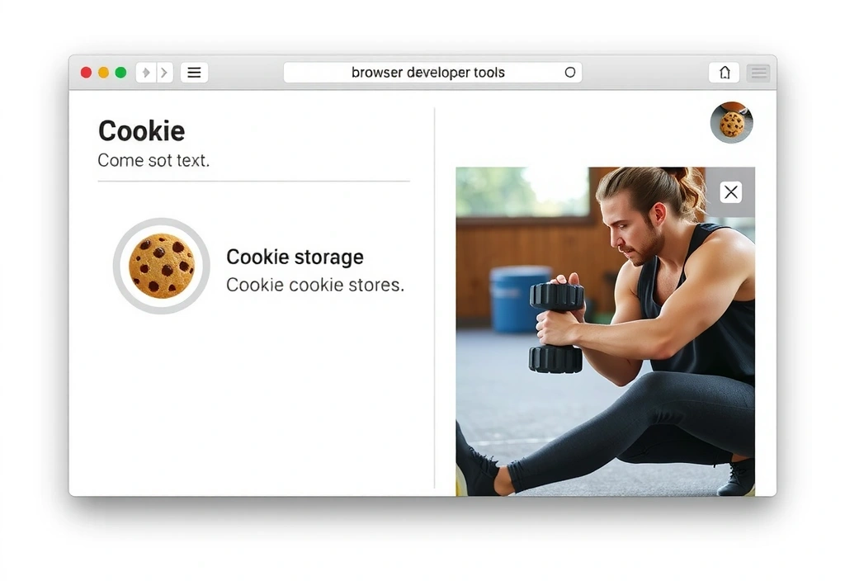This screenshot has width=845, height=581.
Task: Close the workout photo with the X button
Action: [731, 191]
